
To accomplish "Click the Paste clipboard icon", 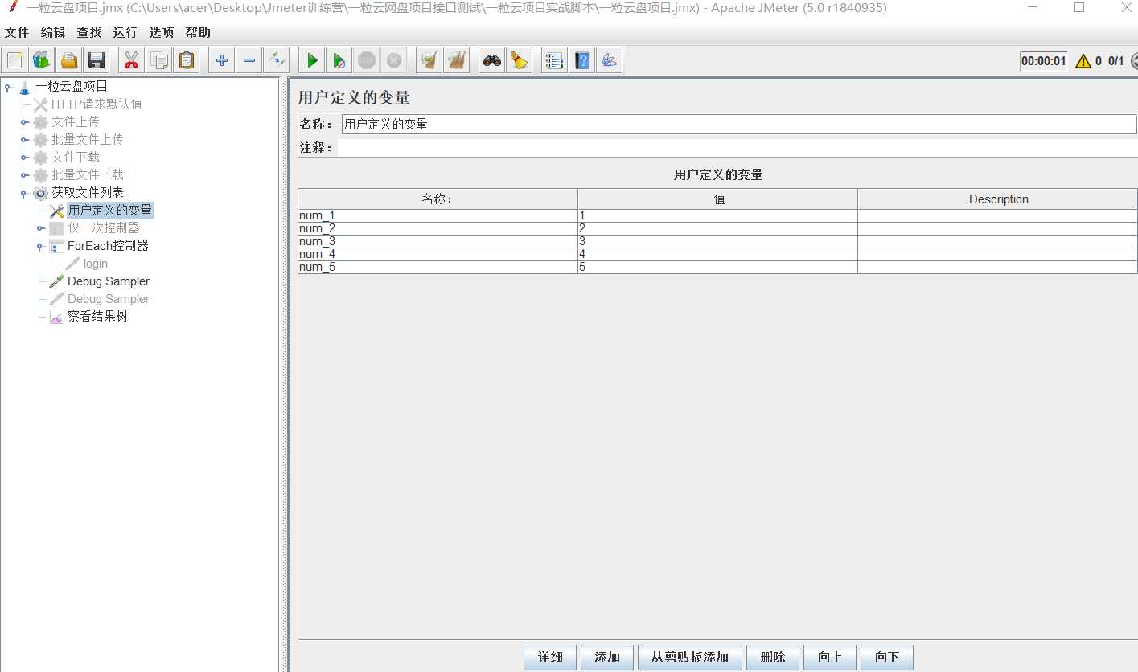I will [x=187, y=60].
